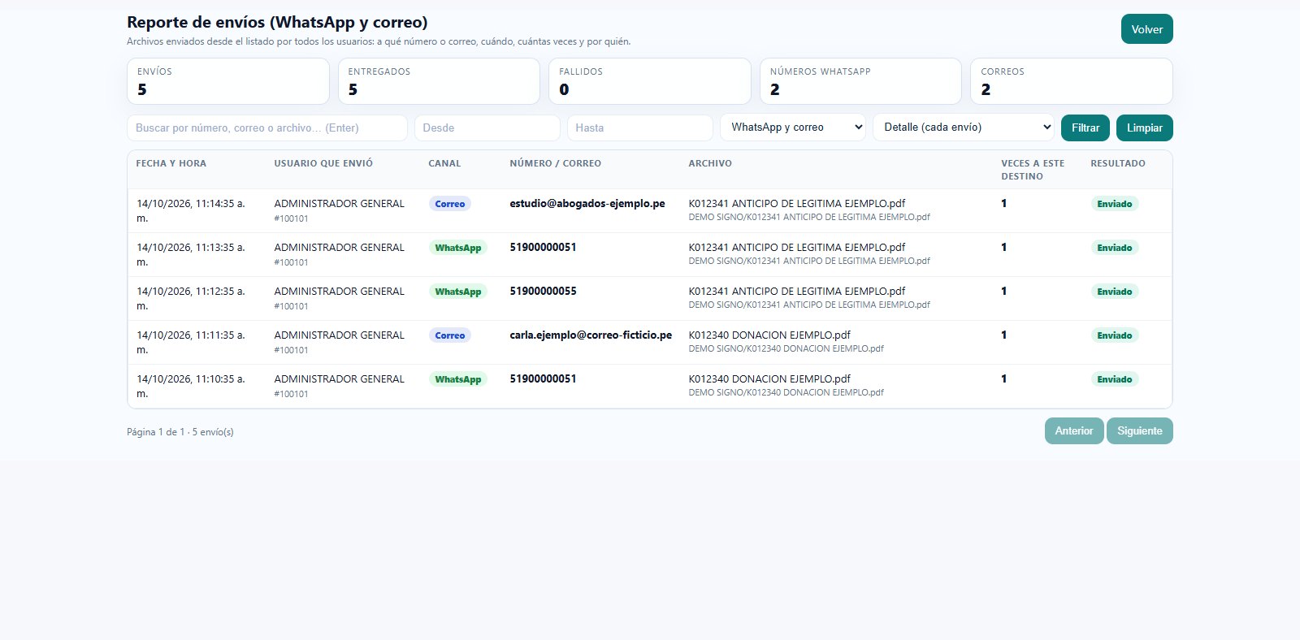Click the Volver button
The height and width of the screenshot is (640, 1300).
[x=1146, y=29]
